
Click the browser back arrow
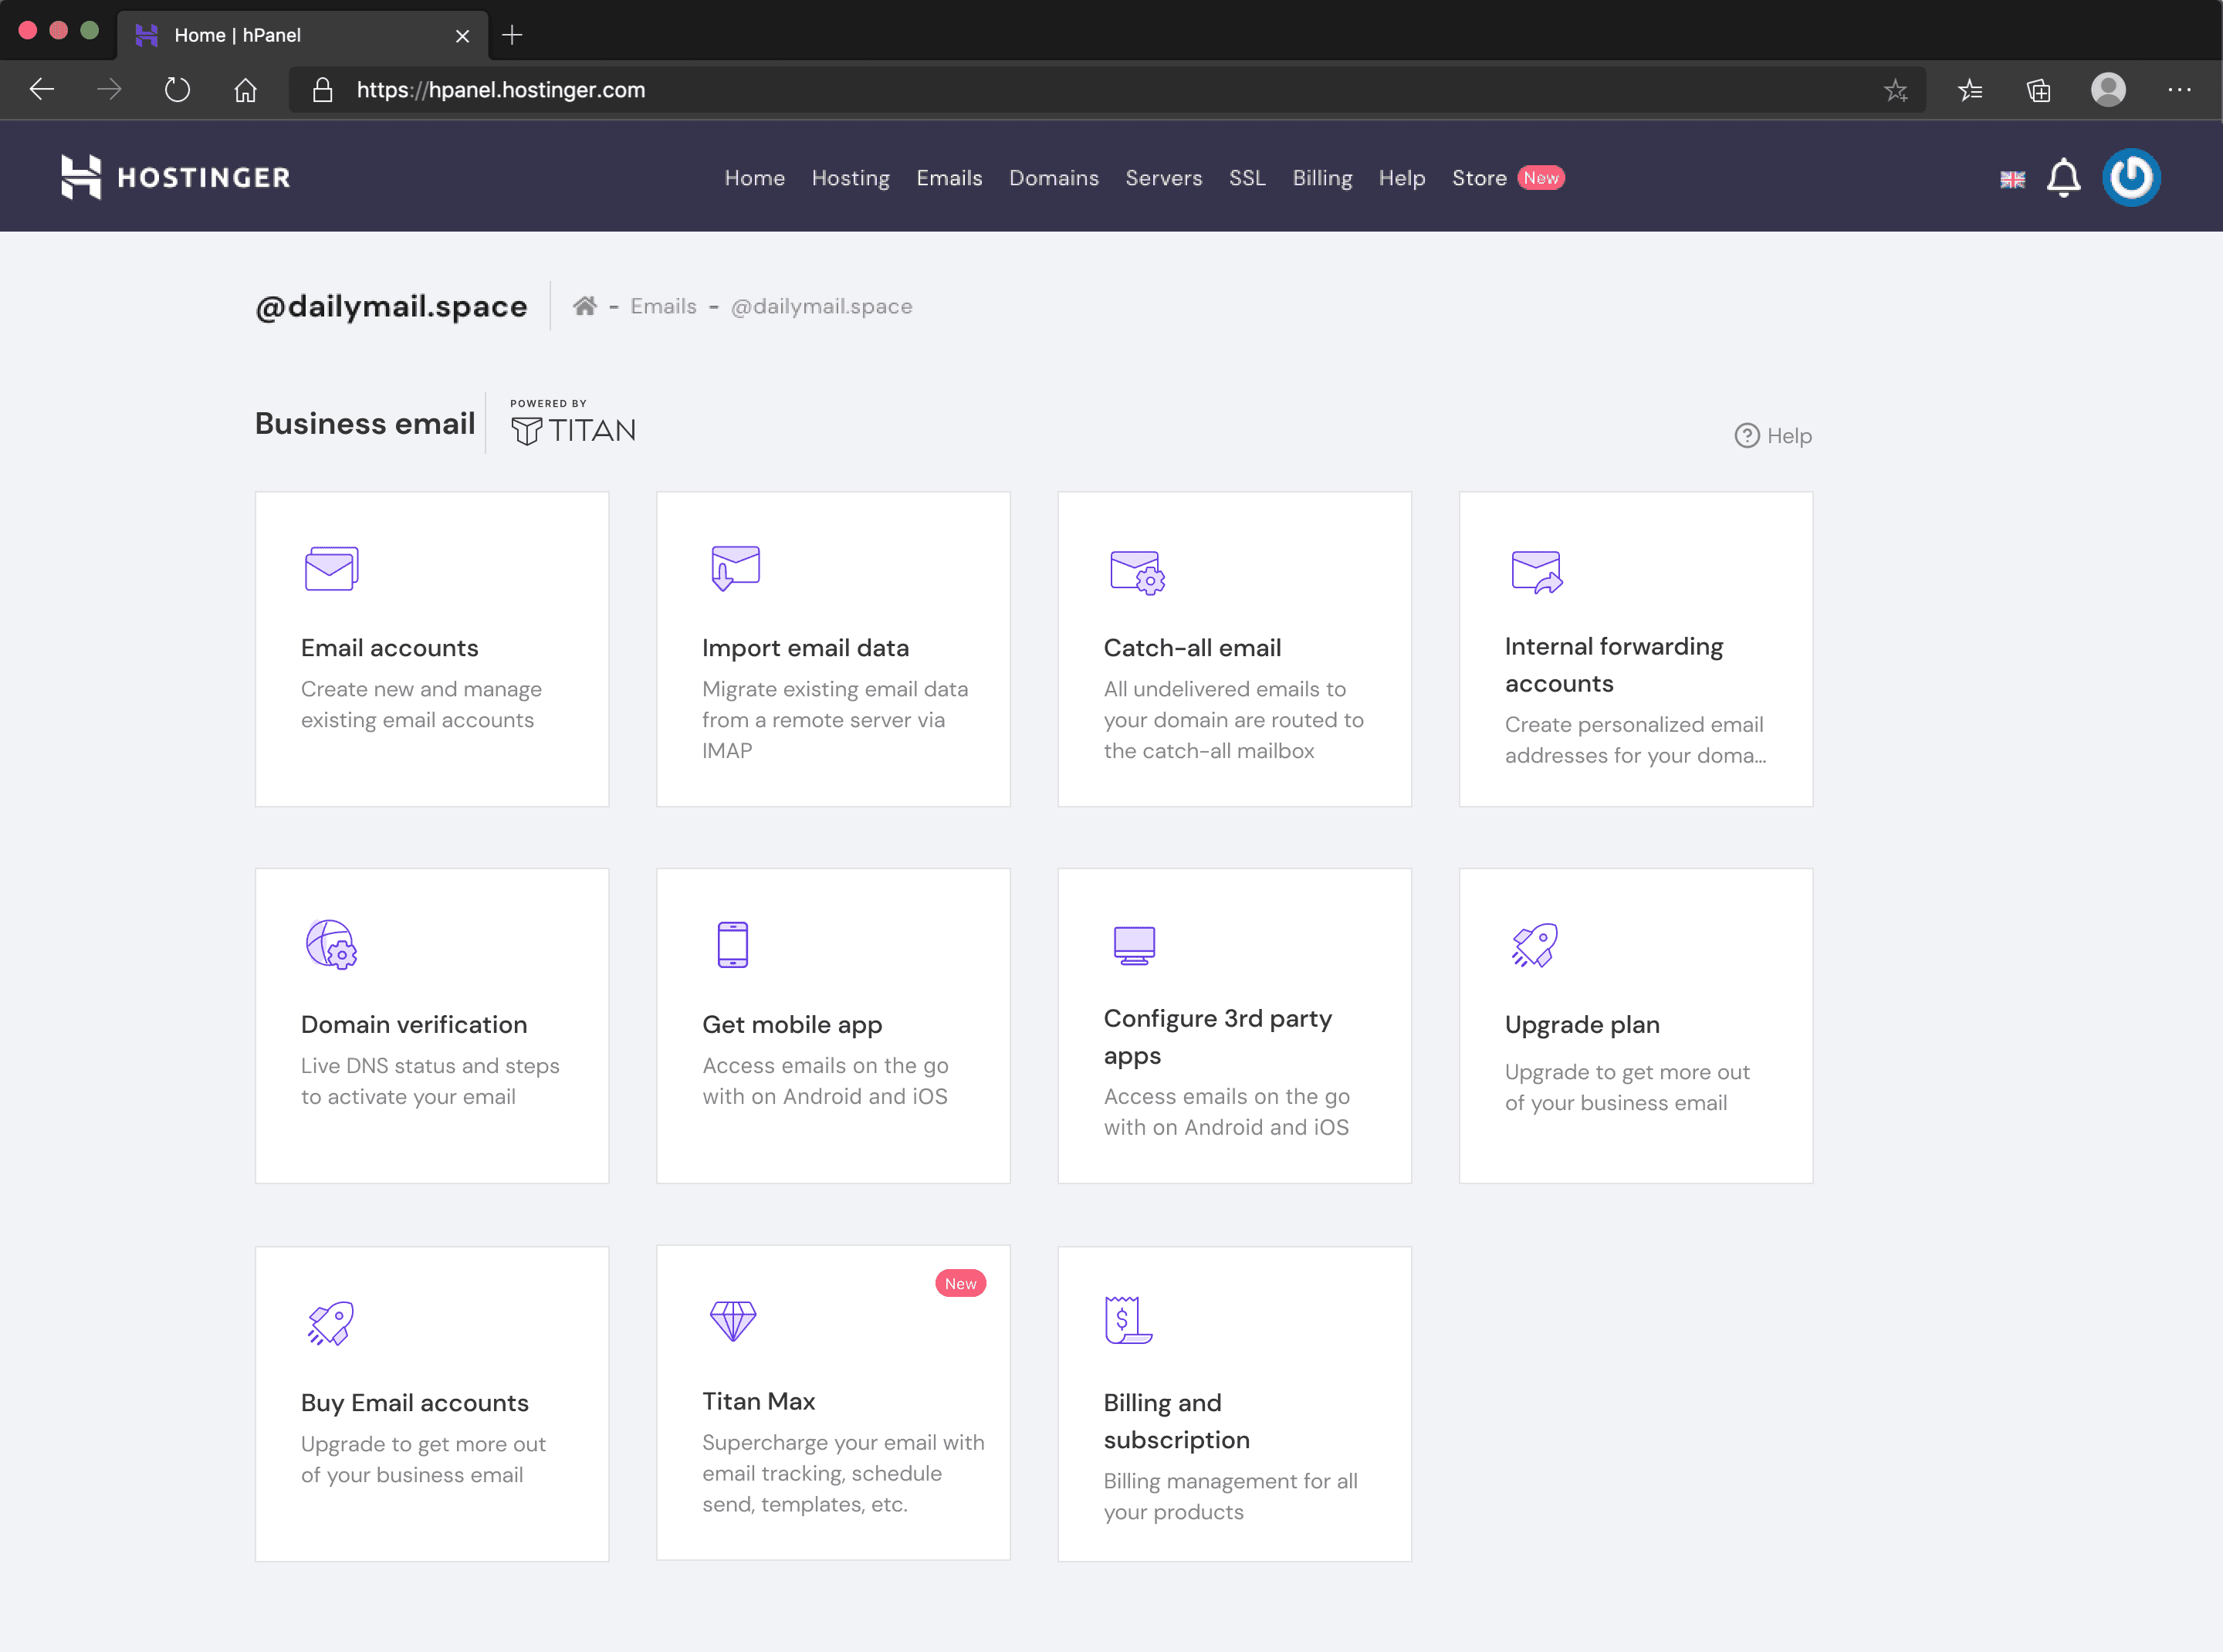click(x=41, y=90)
